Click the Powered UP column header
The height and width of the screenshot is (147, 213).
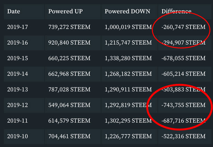tap(66, 11)
